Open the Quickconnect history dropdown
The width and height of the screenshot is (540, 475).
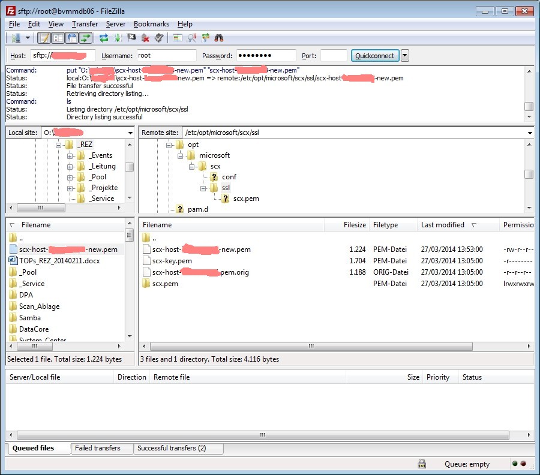tap(405, 56)
